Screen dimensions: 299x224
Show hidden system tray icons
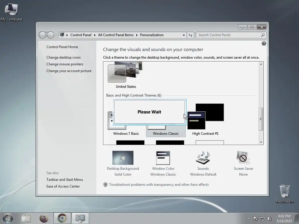pos(248,218)
